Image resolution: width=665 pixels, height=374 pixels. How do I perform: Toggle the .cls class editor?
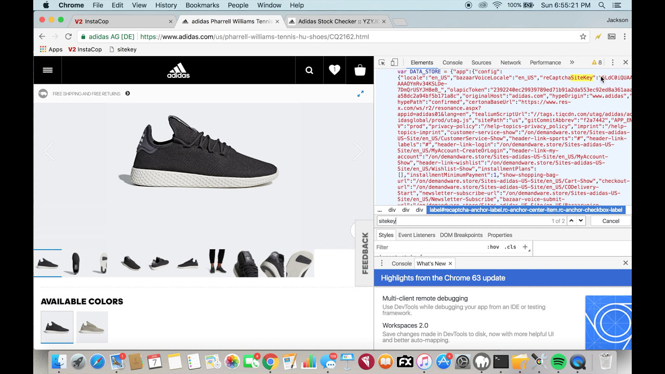[511, 247]
